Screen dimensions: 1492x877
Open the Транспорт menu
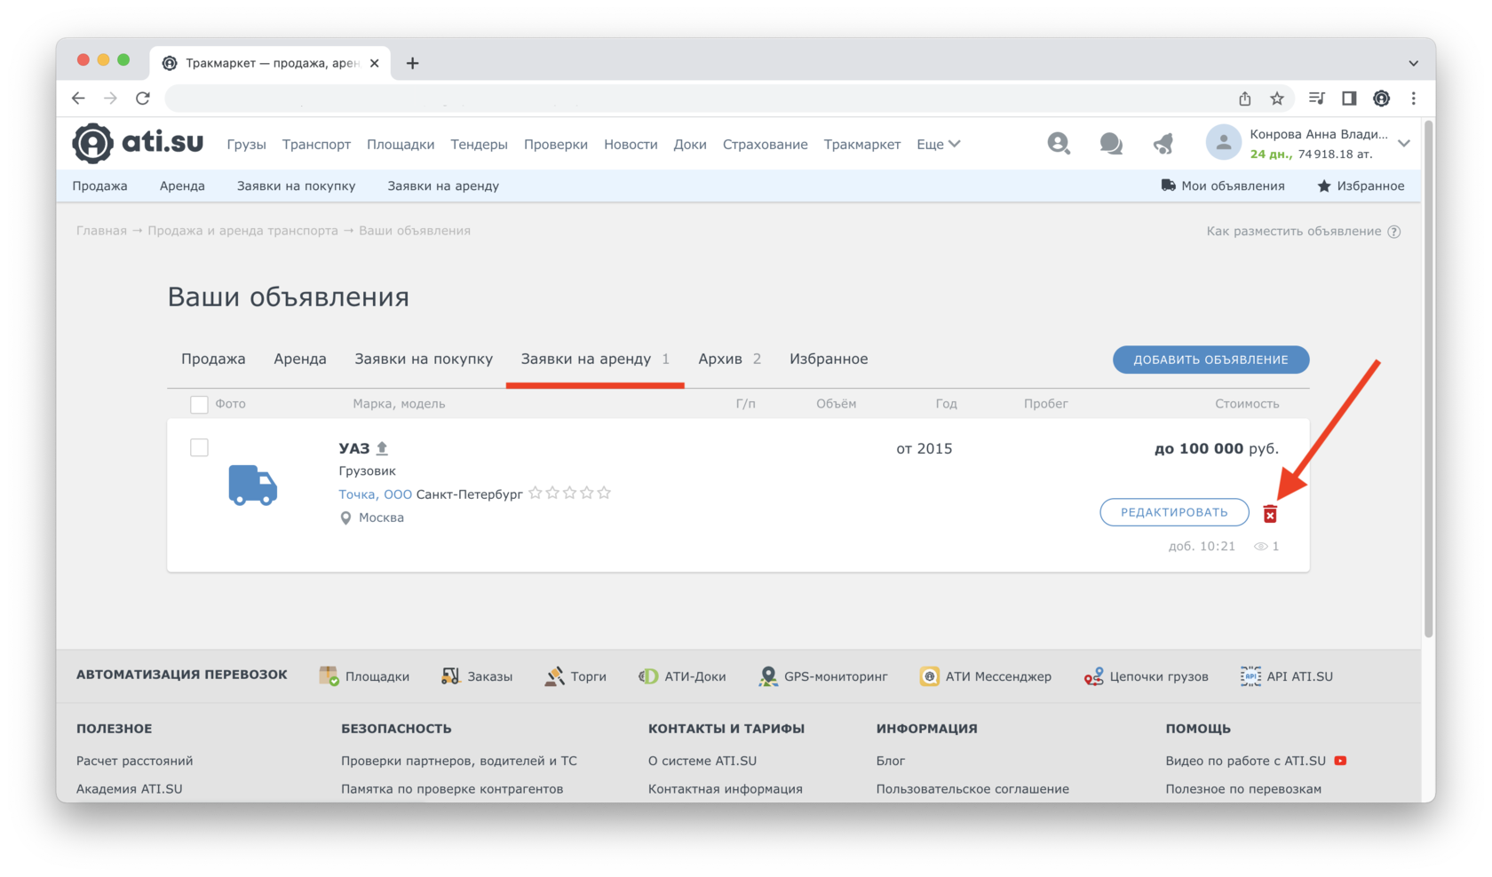(x=316, y=144)
